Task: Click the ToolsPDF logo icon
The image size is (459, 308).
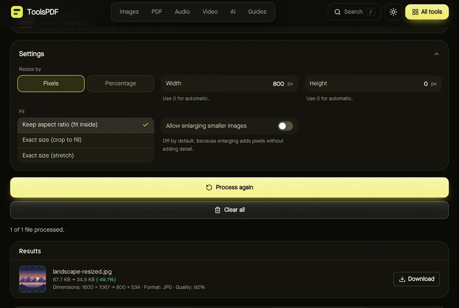Action: (x=17, y=12)
